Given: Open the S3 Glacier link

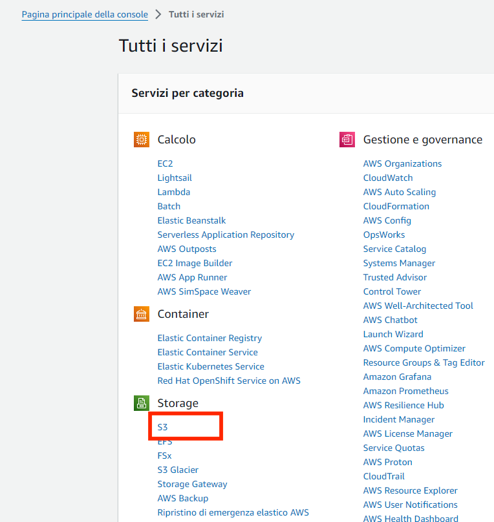Looking at the screenshot, I should 178,470.
